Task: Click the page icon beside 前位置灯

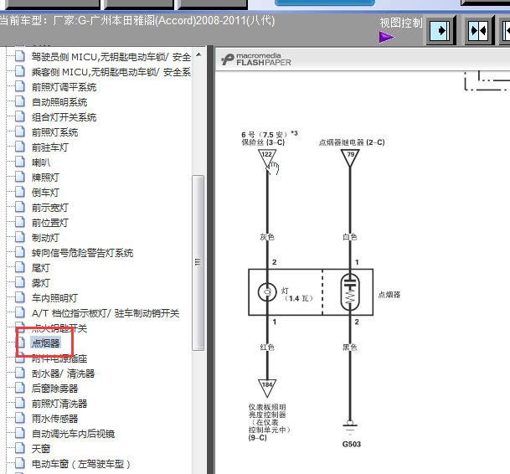Action: click(x=20, y=222)
